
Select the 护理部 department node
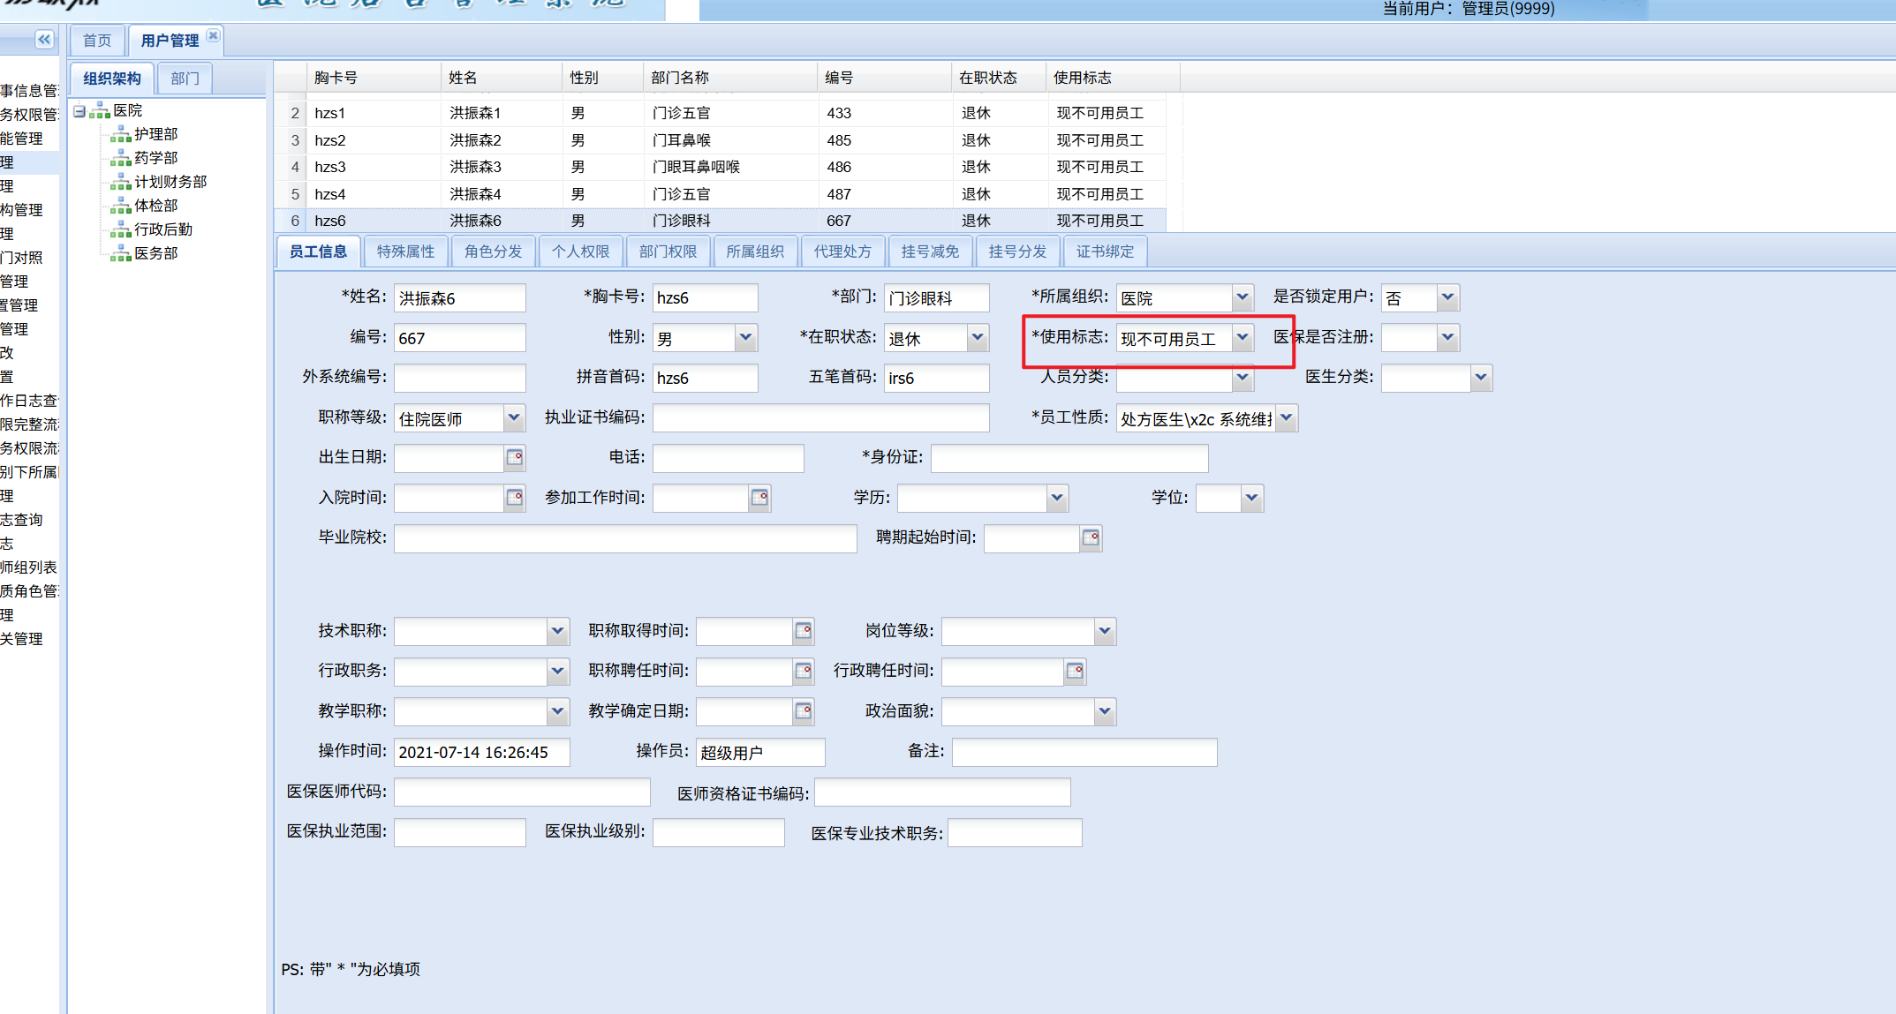pyautogui.click(x=155, y=134)
